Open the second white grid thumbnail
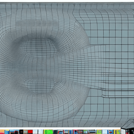This screenshot has height=134, width=134. 41,132
